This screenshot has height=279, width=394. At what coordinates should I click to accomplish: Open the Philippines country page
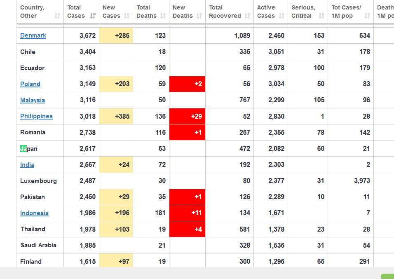(x=36, y=116)
